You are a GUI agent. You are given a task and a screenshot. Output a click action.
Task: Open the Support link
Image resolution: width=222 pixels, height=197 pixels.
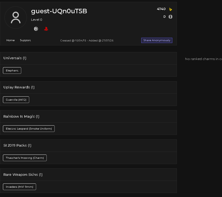pos(25,40)
